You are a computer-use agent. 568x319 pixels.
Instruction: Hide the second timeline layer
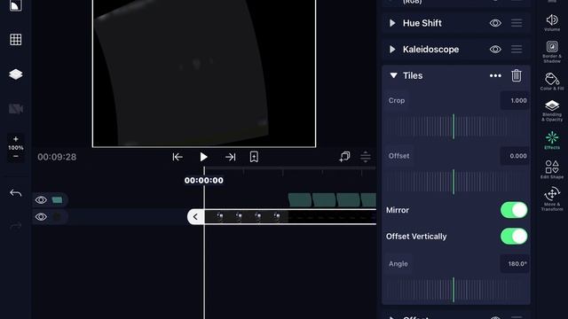tap(41, 216)
